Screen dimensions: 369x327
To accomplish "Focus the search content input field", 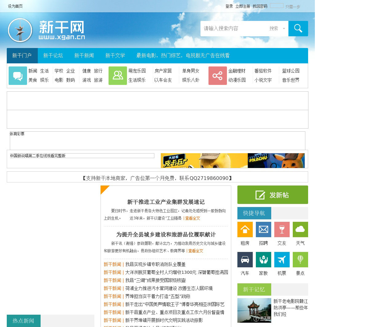I will [x=234, y=29].
